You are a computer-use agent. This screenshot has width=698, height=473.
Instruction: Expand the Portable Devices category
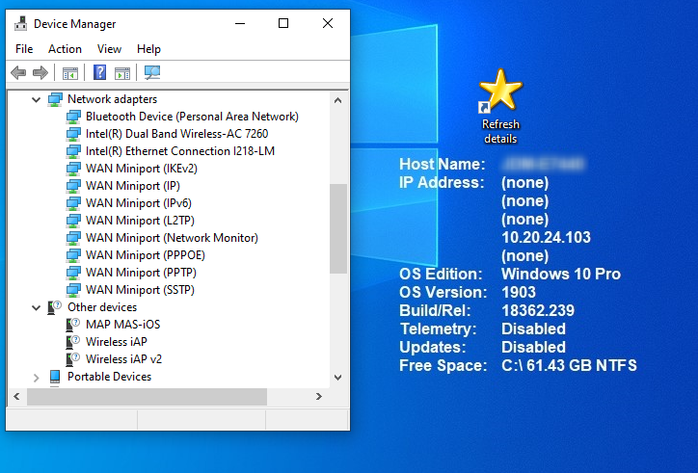click(x=37, y=377)
